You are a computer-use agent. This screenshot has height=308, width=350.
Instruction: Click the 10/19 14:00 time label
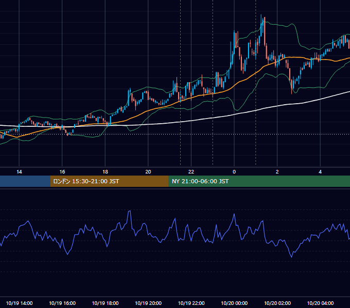tap(19, 303)
